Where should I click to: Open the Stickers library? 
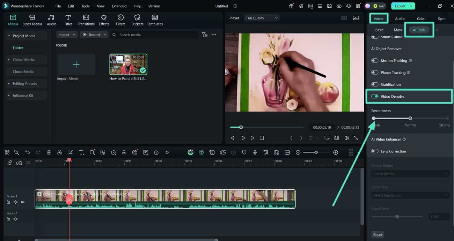click(137, 20)
